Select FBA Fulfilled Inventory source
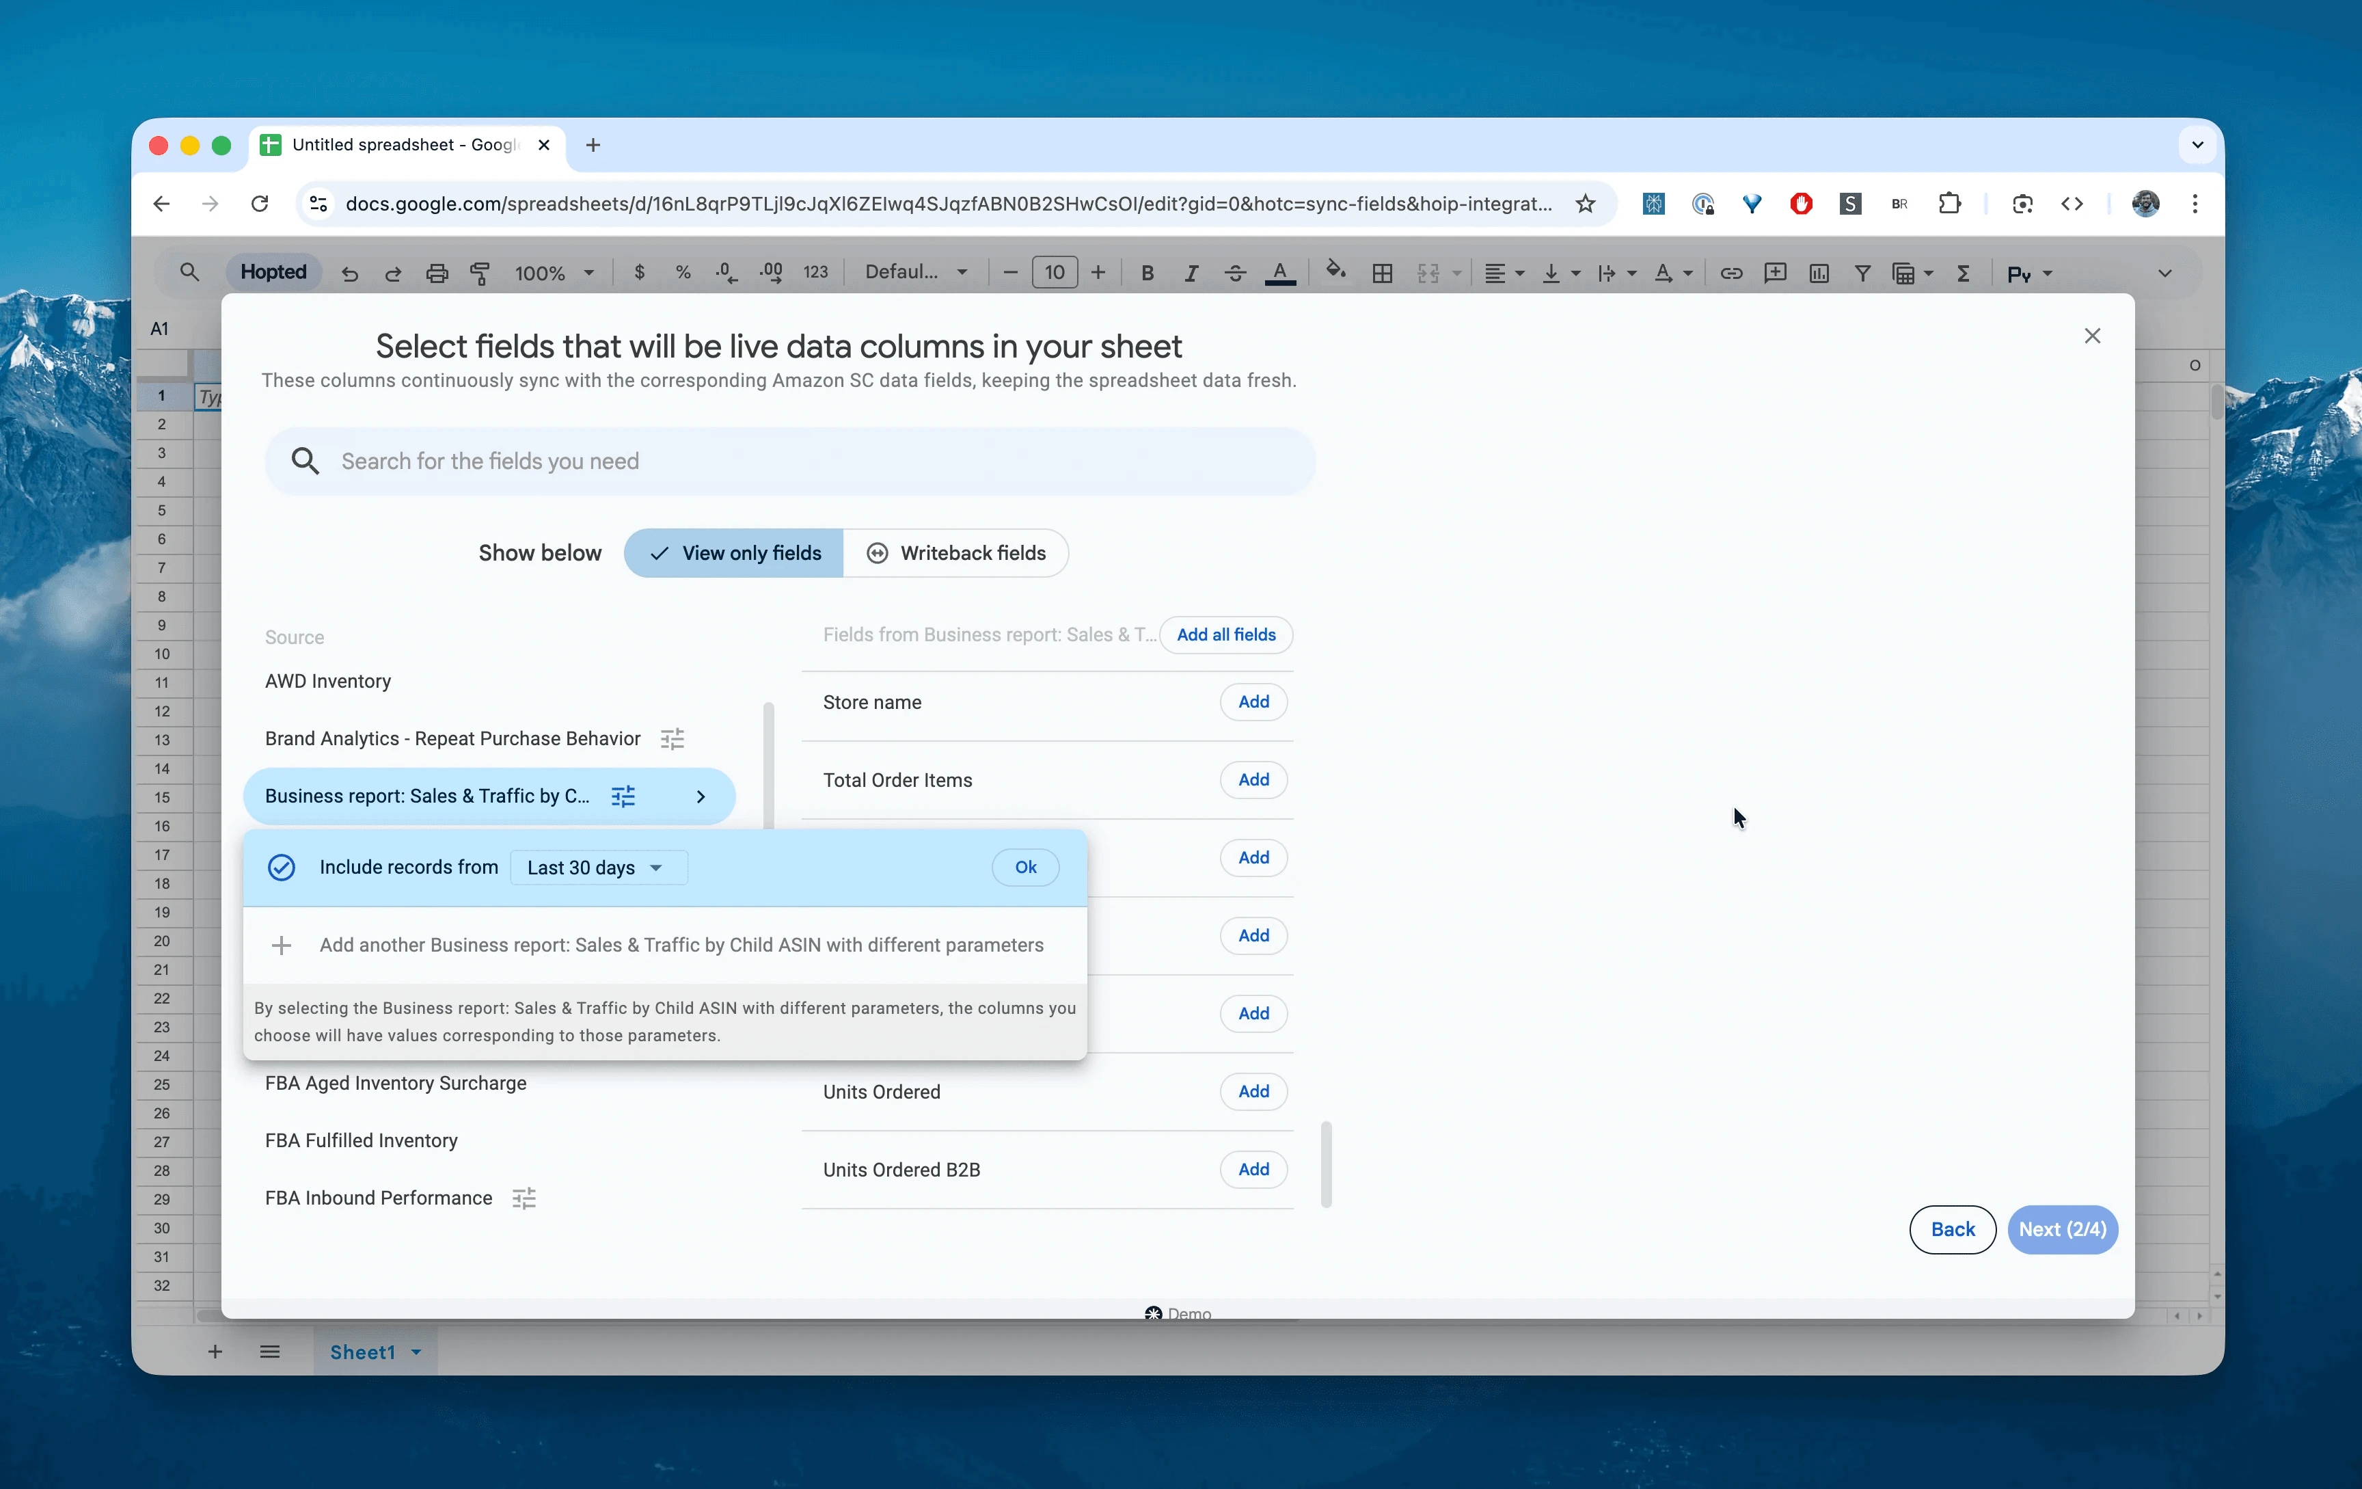 [x=361, y=1140]
